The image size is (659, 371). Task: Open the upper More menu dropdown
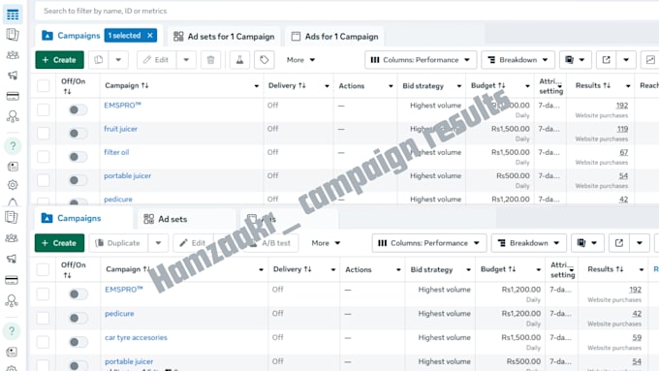click(300, 60)
